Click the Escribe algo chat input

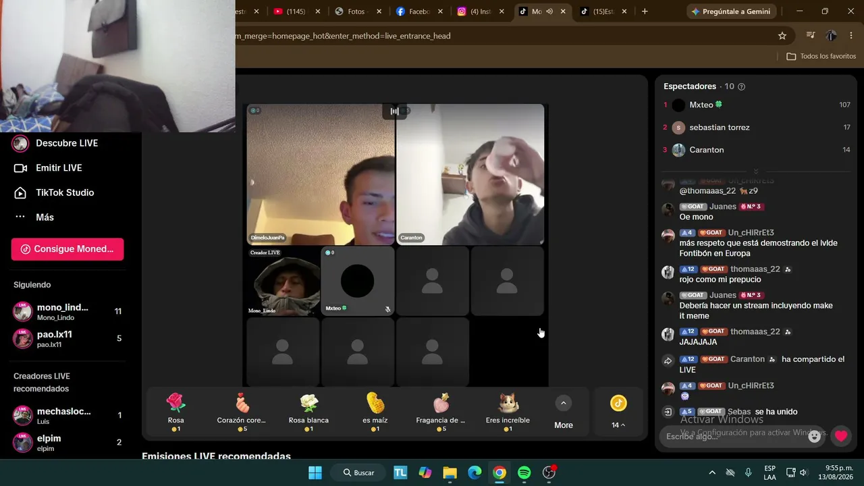(734, 436)
